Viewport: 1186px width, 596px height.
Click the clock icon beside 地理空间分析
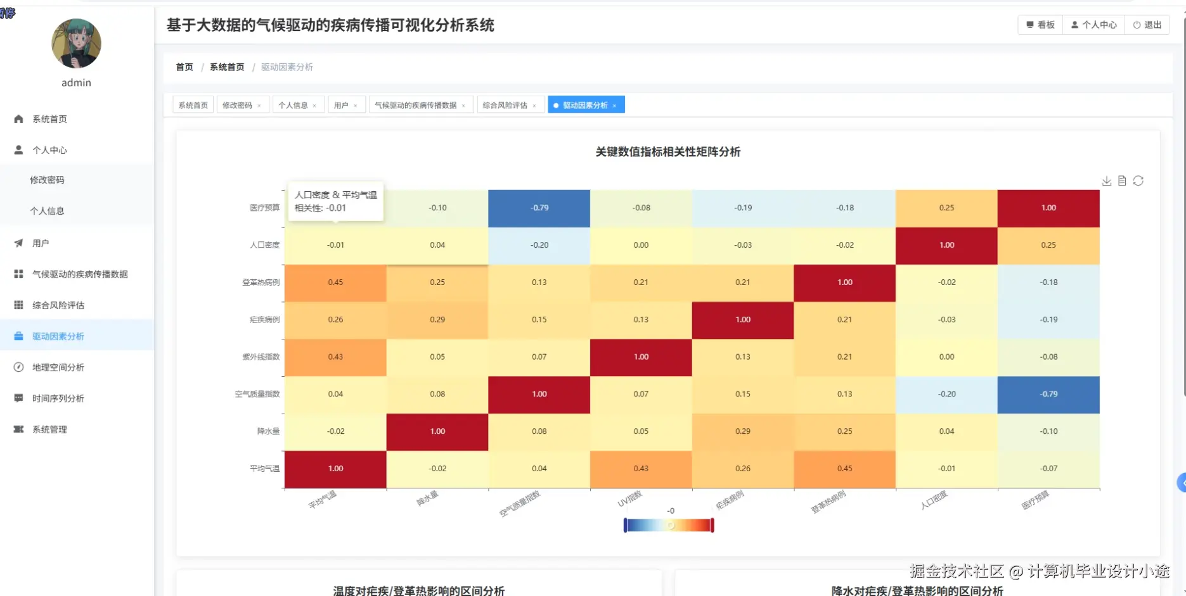(x=18, y=367)
